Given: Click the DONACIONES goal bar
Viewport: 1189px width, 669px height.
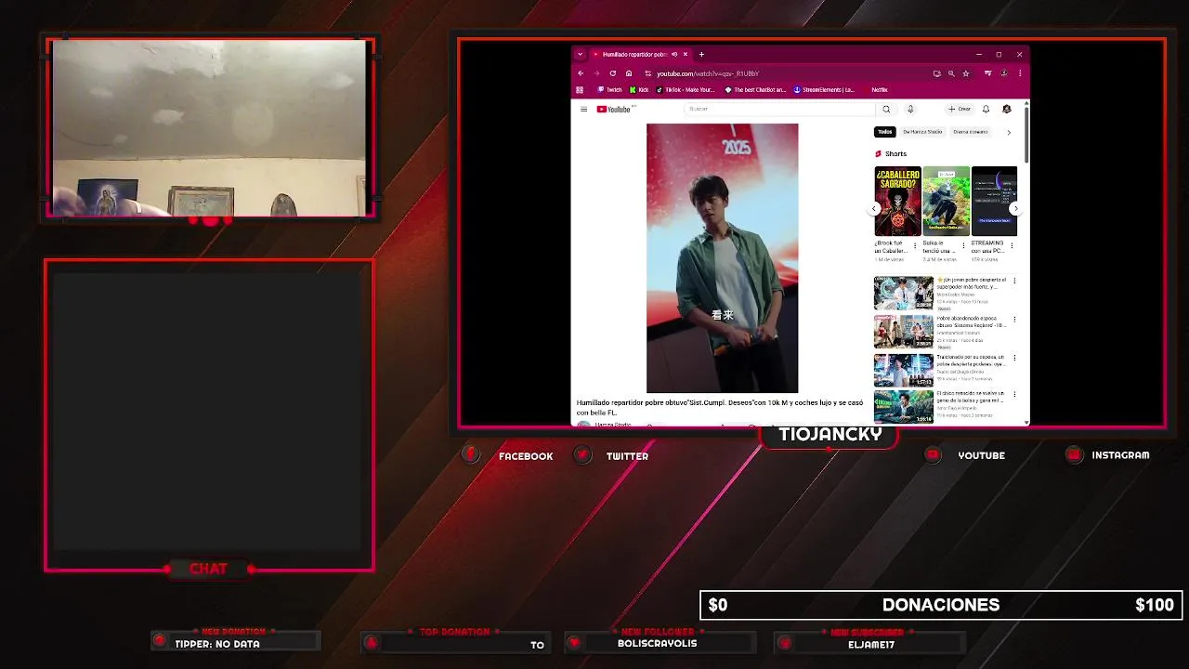Looking at the screenshot, I should (941, 605).
